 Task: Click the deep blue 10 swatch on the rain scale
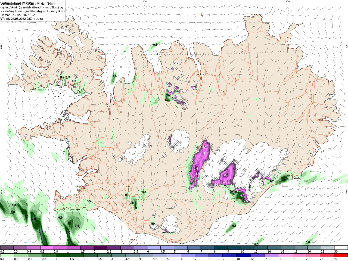243,255
